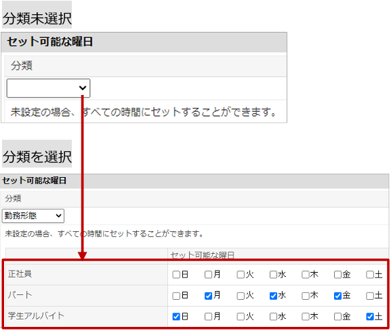
Task: Check 水 for 学生アルバイト
Action: (273, 317)
